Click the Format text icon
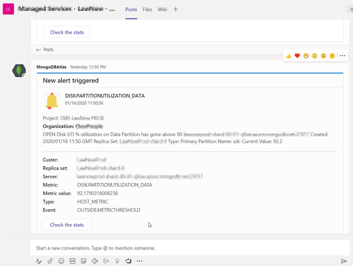353x266 pixels. [x=39, y=261]
